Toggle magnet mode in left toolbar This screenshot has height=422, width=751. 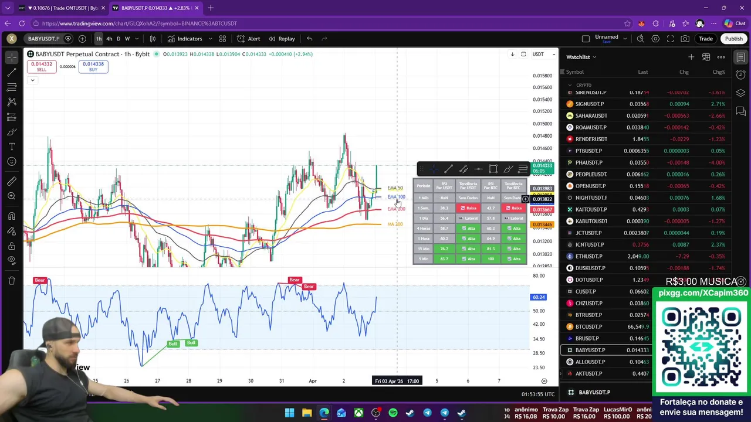pos(12,216)
